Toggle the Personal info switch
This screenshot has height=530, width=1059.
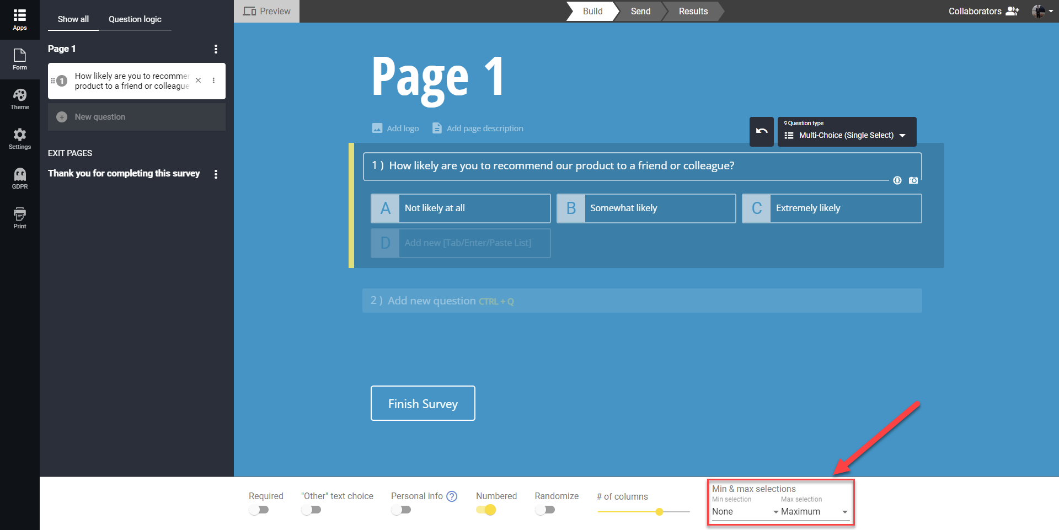pyautogui.click(x=401, y=510)
